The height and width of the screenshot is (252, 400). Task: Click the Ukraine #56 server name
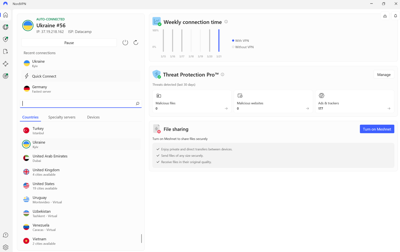click(x=51, y=25)
